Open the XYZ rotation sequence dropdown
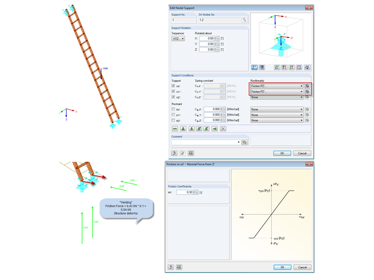 178,39
